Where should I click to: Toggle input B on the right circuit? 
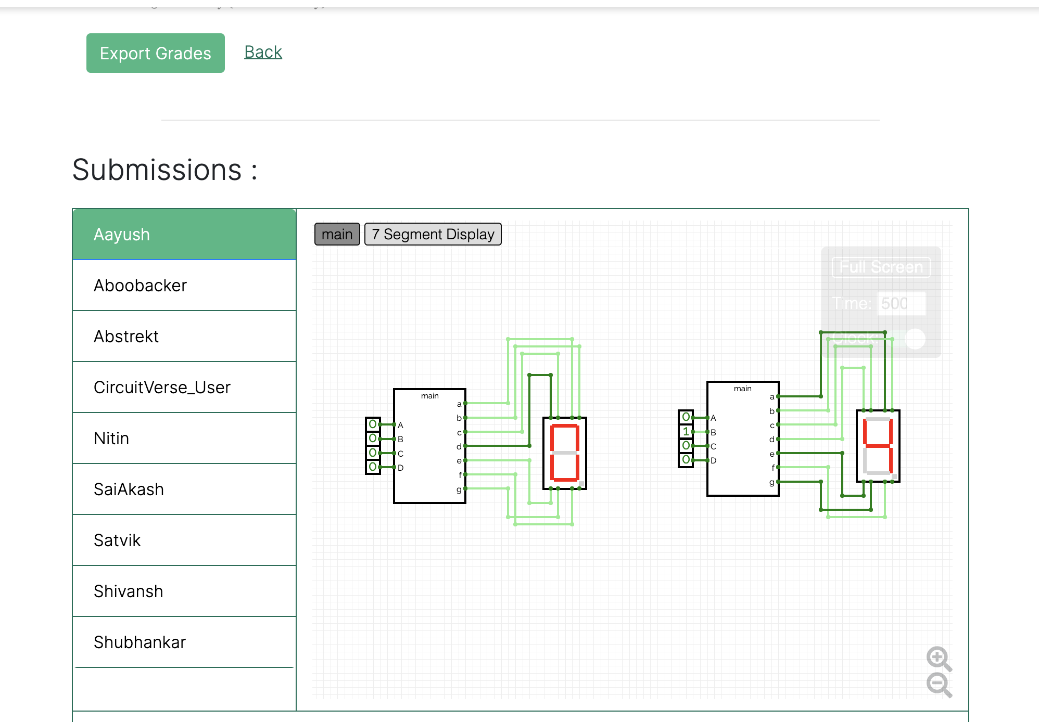click(687, 431)
